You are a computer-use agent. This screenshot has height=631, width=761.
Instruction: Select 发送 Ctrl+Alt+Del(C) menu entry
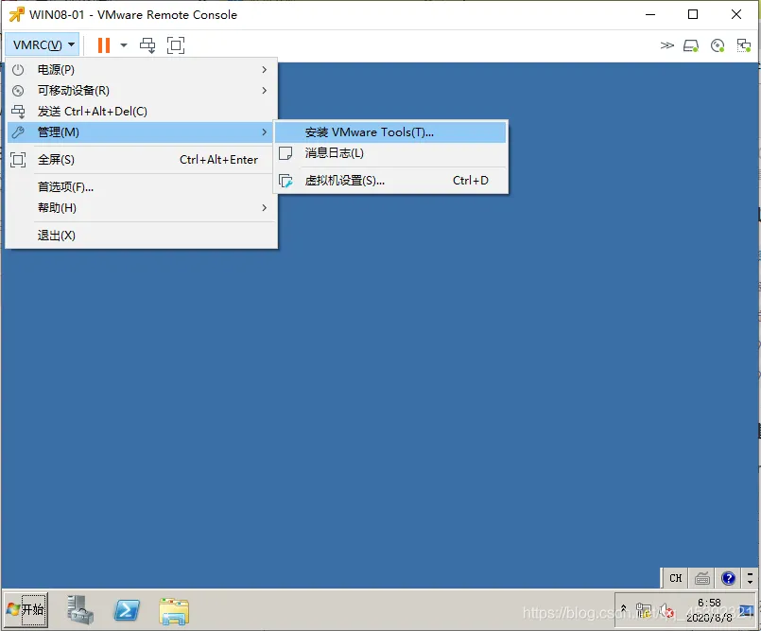[141, 112]
